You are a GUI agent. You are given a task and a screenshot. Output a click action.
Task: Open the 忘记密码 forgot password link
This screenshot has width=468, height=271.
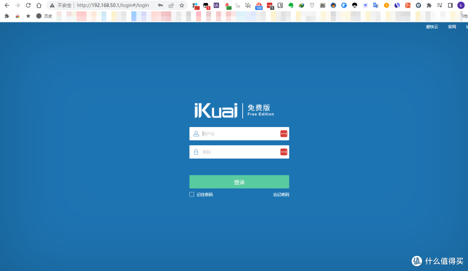[281, 194]
